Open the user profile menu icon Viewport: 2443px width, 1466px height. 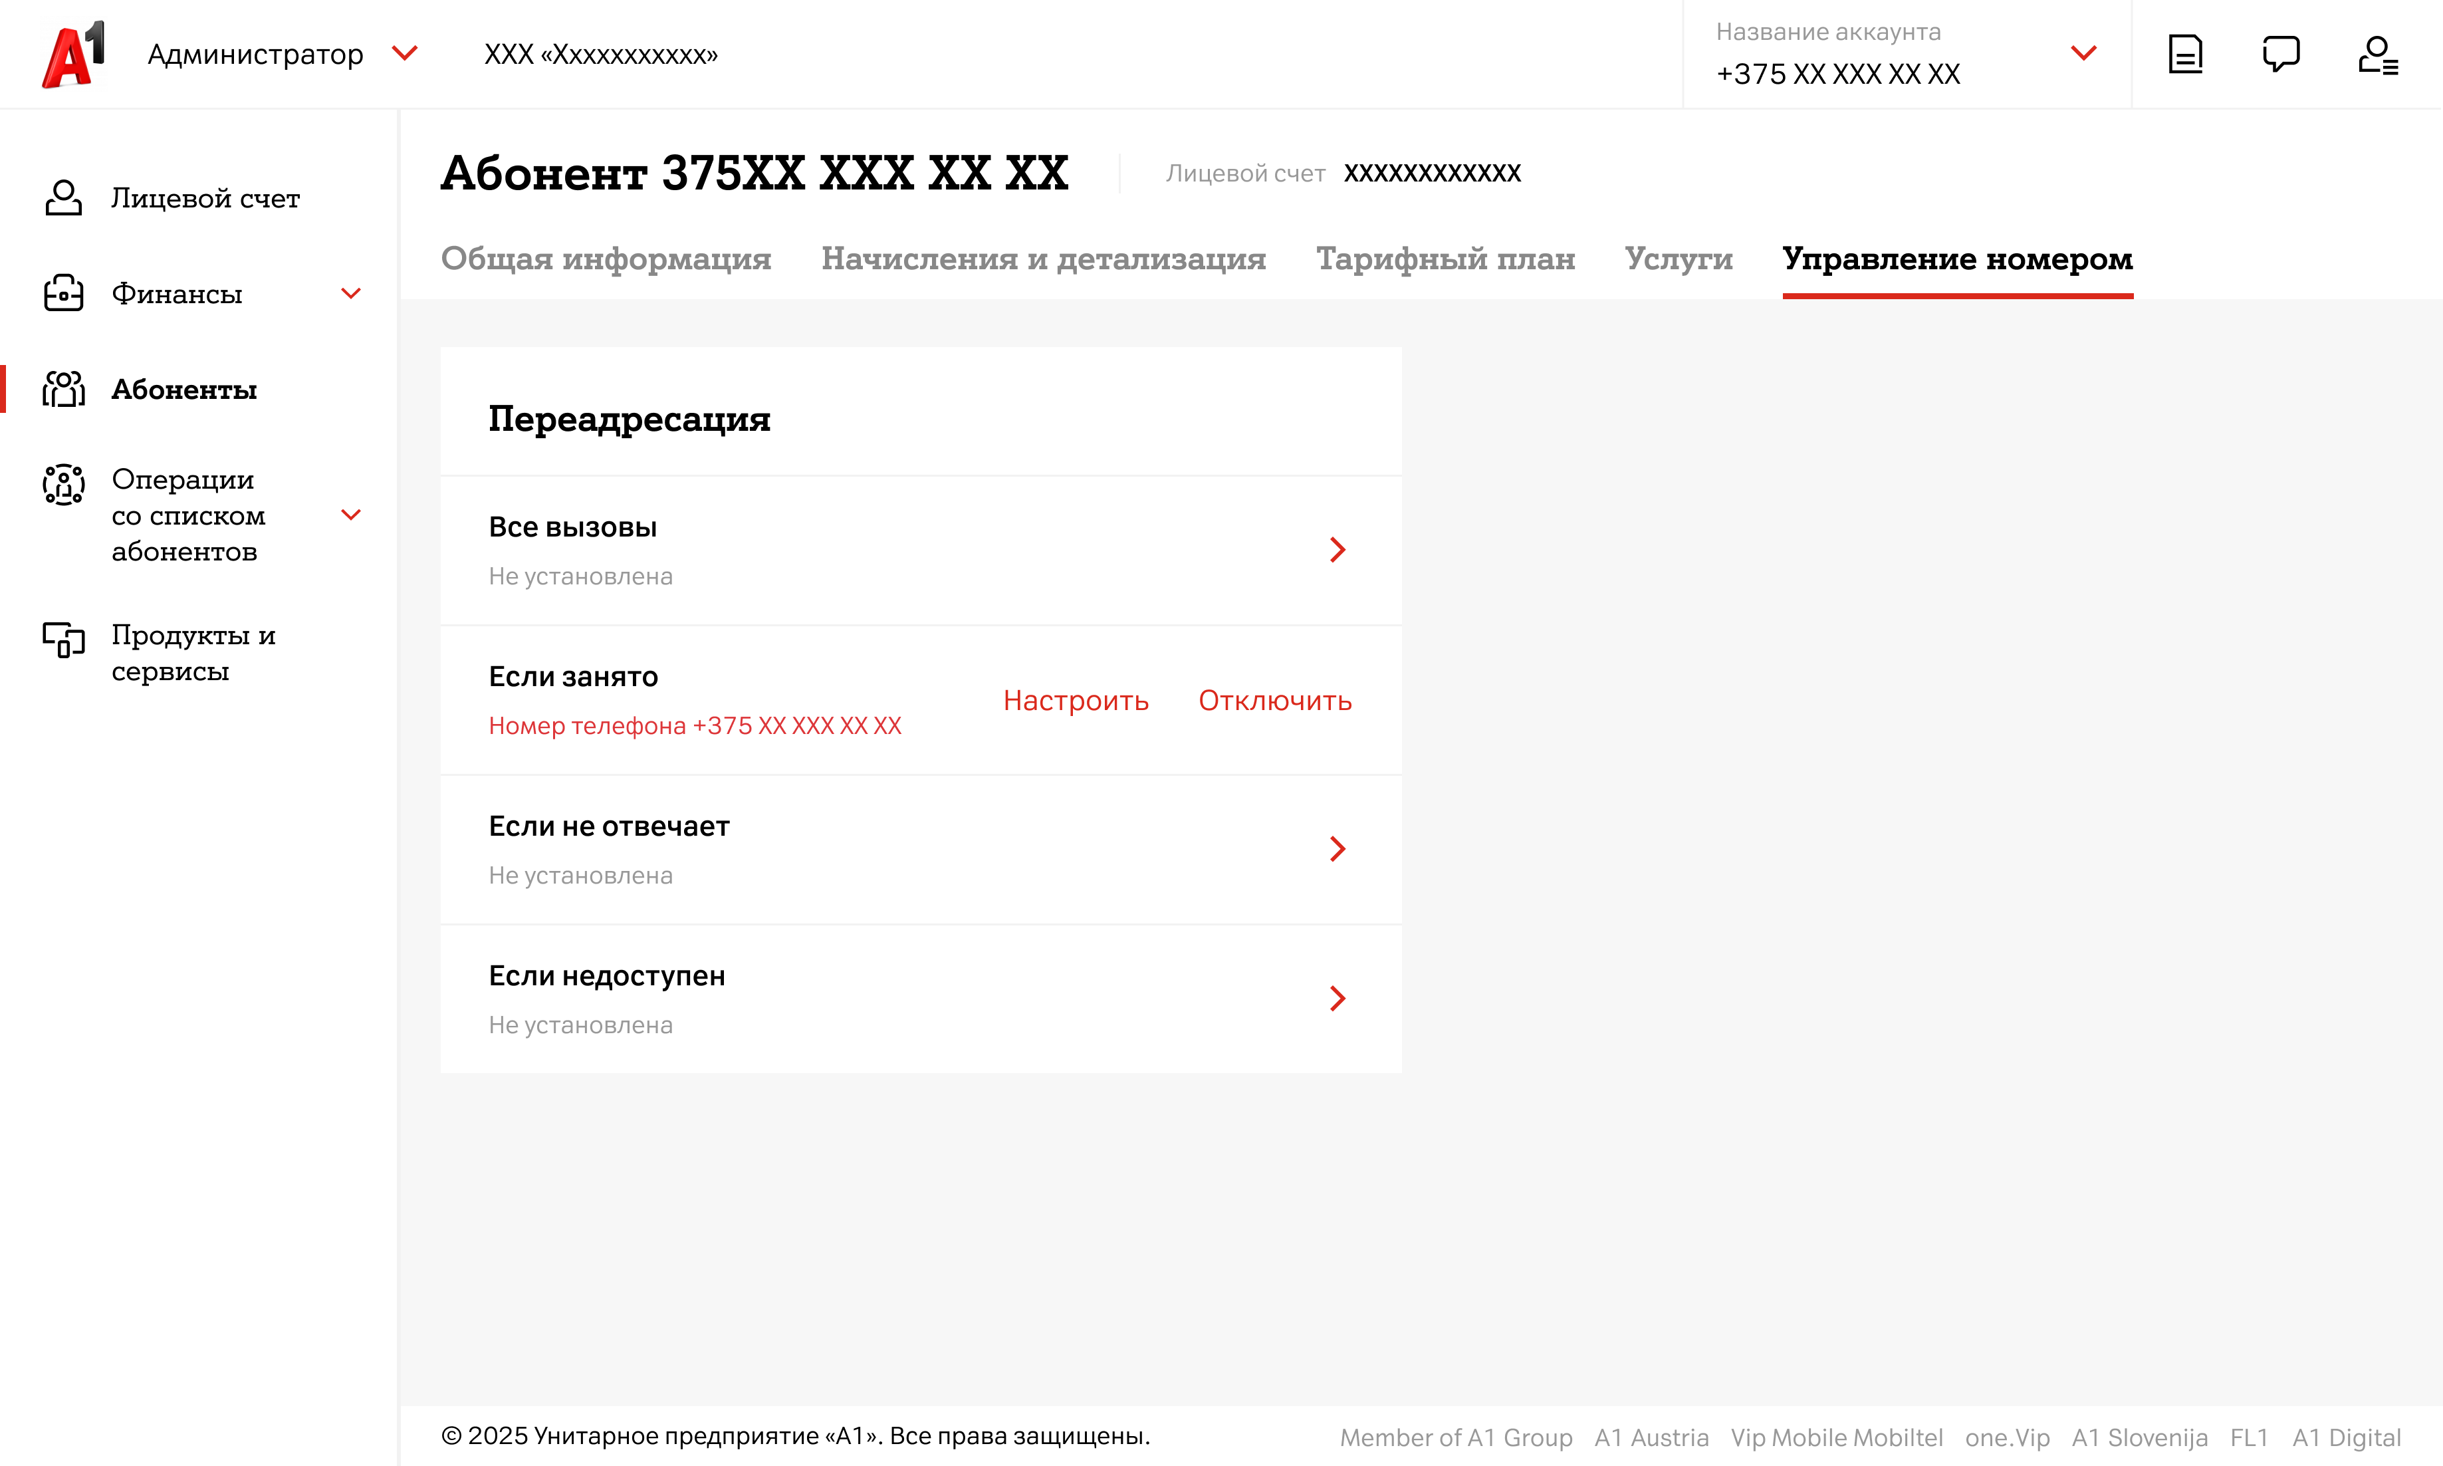[x=2377, y=55]
